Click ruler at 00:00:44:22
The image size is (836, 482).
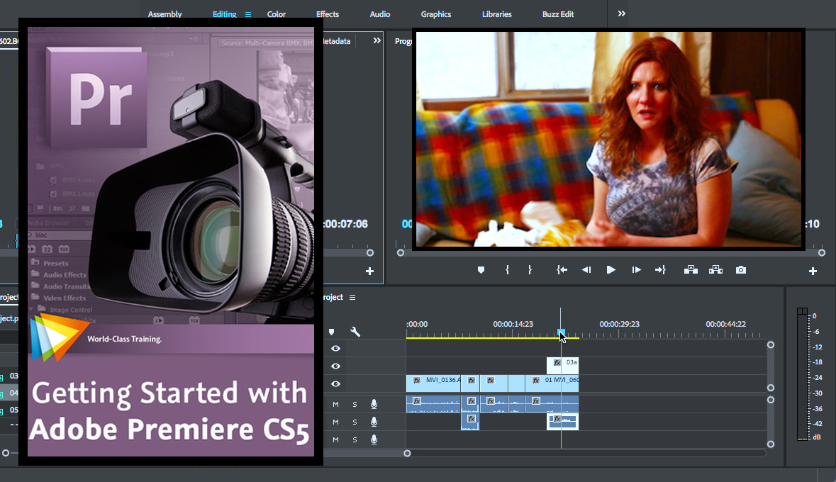click(x=725, y=324)
